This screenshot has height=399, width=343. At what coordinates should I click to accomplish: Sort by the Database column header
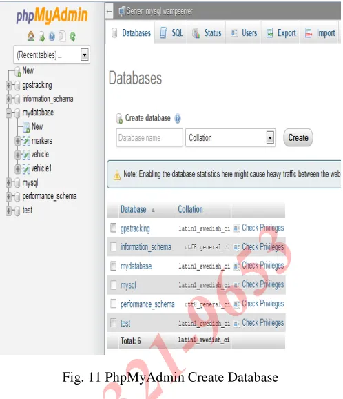134,209
